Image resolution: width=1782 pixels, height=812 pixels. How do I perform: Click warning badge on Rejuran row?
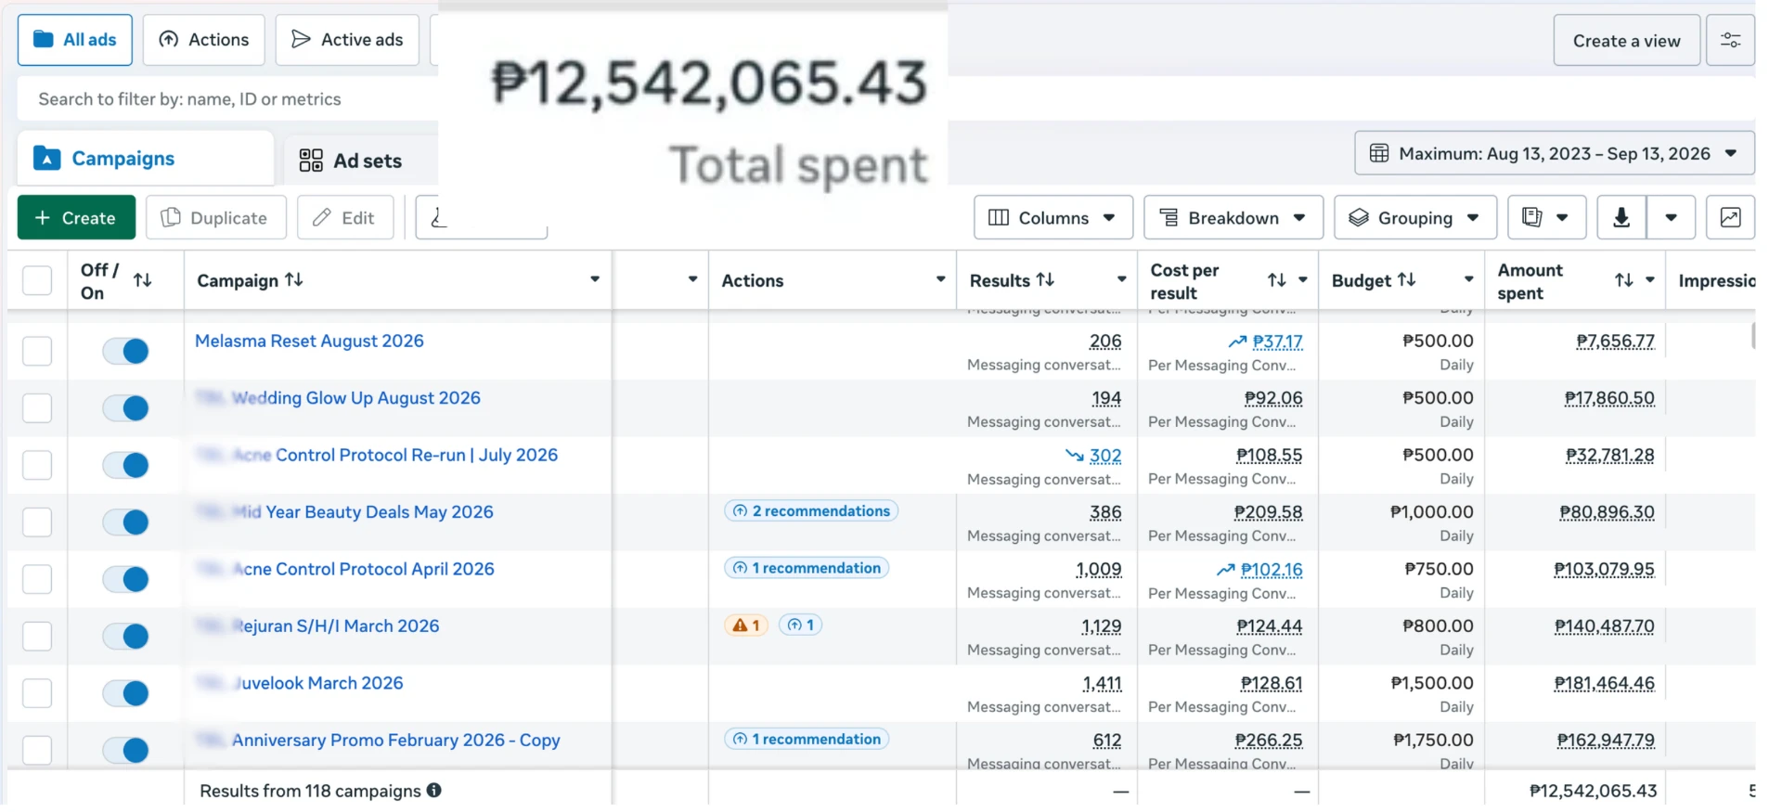click(x=746, y=625)
